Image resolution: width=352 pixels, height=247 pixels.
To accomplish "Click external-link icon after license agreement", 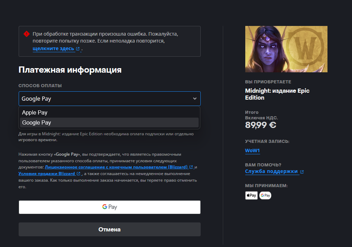I will point(191,167).
